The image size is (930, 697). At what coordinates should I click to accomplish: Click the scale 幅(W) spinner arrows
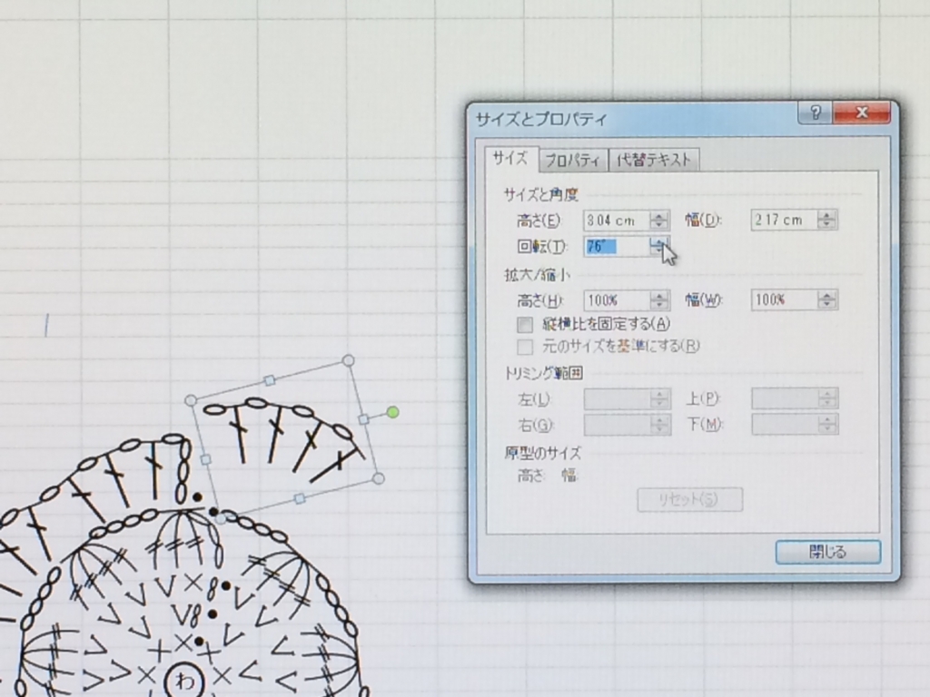point(826,299)
